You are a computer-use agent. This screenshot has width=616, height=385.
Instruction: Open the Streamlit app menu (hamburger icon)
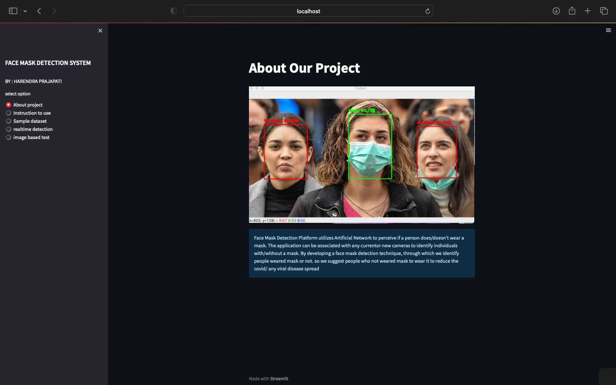click(608, 30)
